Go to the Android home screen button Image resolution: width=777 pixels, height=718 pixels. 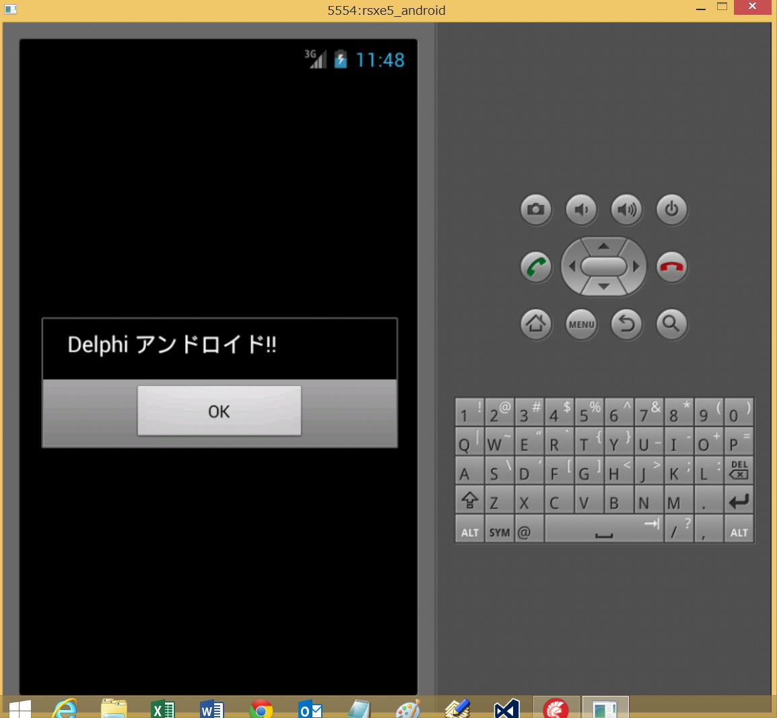pos(536,324)
